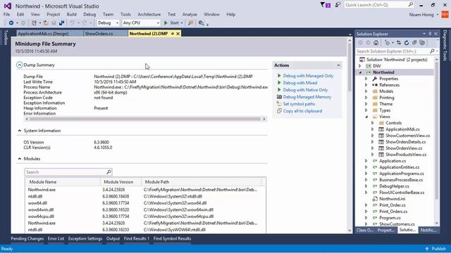
Task: Click Debug with Managed Only link
Action: [308, 76]
